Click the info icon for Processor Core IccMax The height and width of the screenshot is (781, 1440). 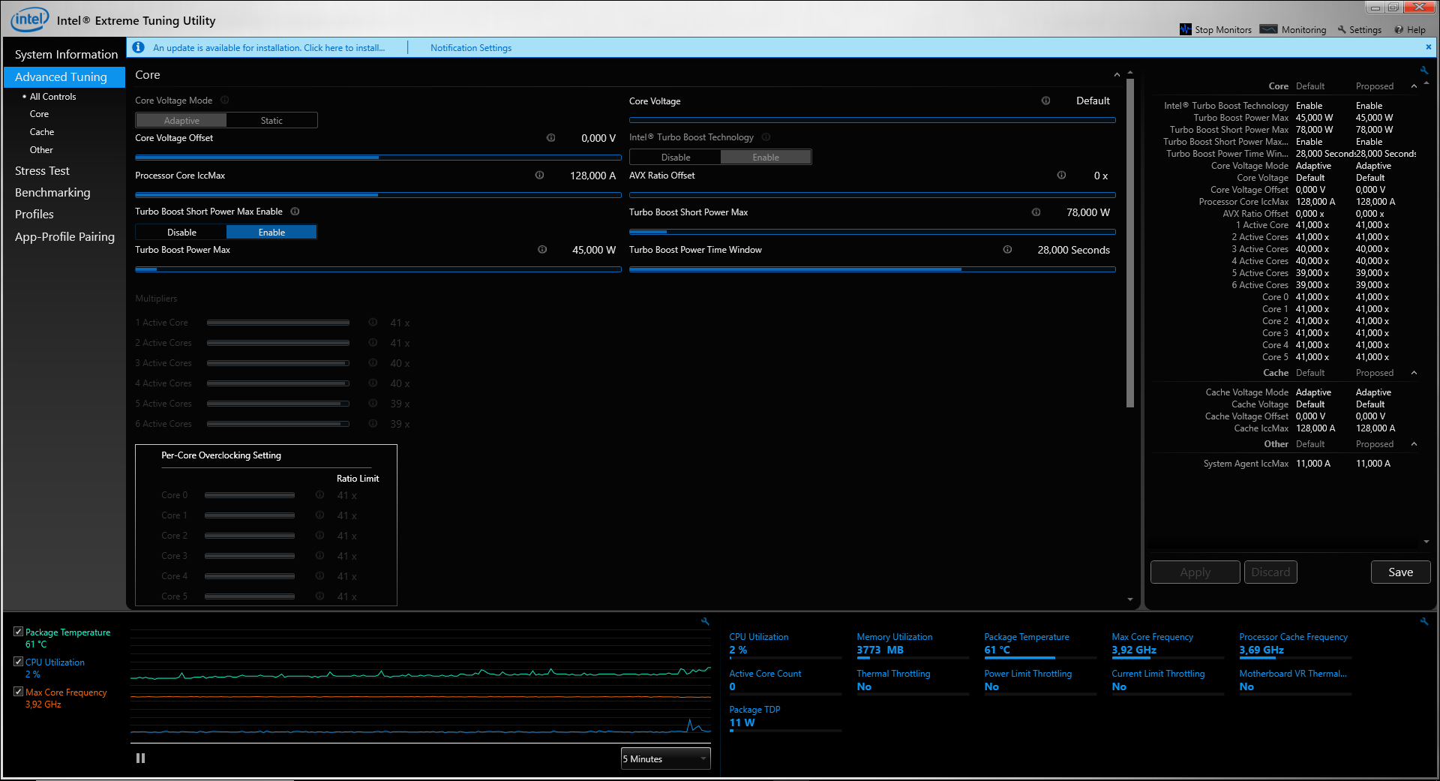click(x=539, y=175)
